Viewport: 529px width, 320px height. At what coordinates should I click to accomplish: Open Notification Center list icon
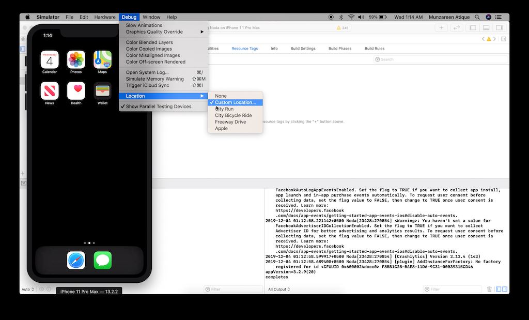pos(499,17)
